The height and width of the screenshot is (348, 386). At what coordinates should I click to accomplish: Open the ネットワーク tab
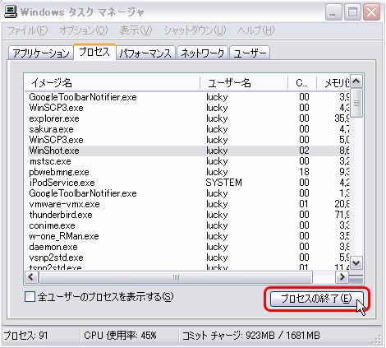click(x=202, y=53)
